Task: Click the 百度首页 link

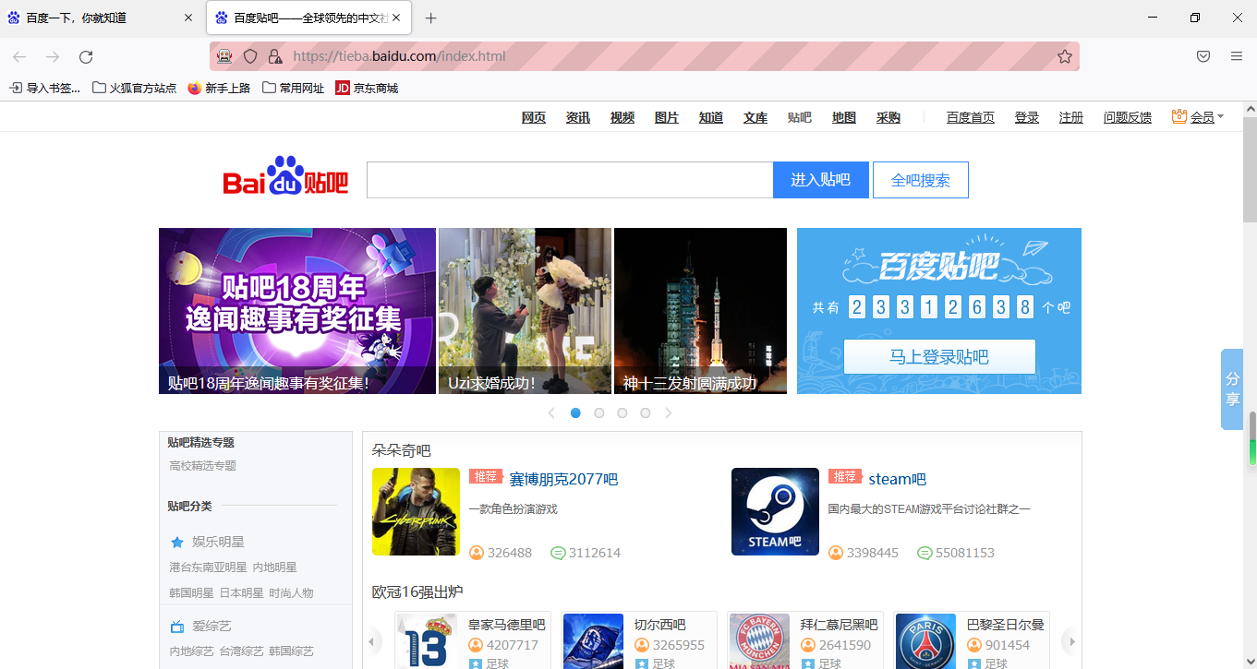Action: pos(971,117)
